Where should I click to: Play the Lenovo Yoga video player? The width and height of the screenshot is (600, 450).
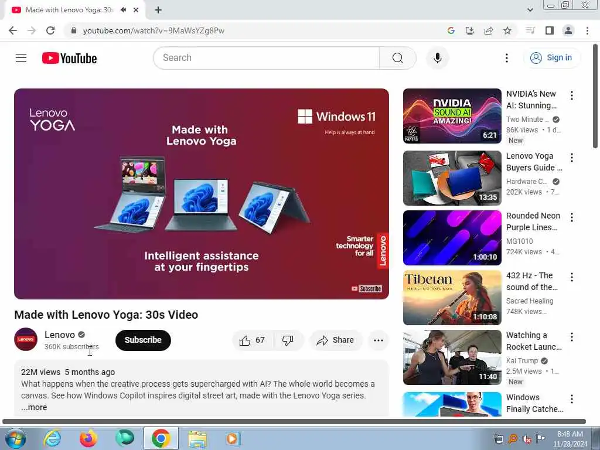[x=202, y=194]
